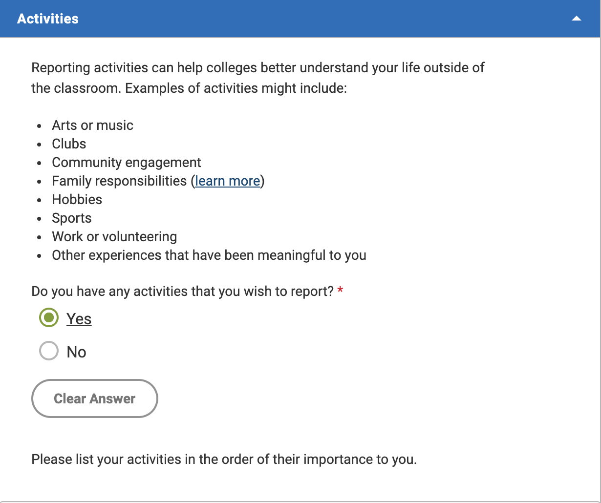
Task: Select the No radio button
Action: click(x=49, y=352)
